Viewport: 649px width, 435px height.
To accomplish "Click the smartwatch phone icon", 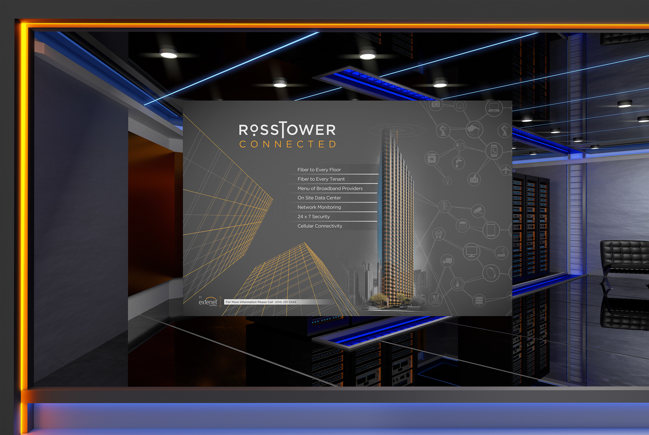I will pos(494,151).
